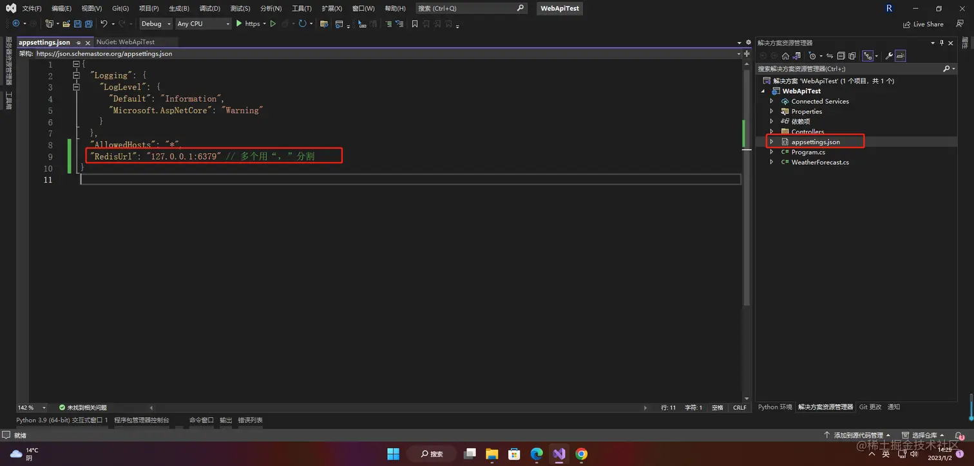Select the WeatherForecast.cs file
The width and height of the screenshot is (974, 466).
(x=820, y=162)
